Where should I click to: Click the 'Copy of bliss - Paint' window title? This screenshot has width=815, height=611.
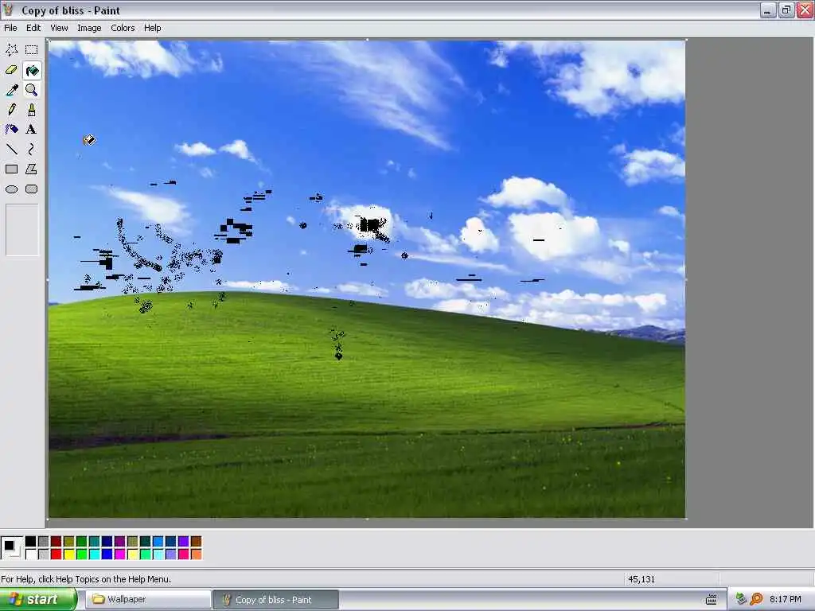[x=71, y=10]
